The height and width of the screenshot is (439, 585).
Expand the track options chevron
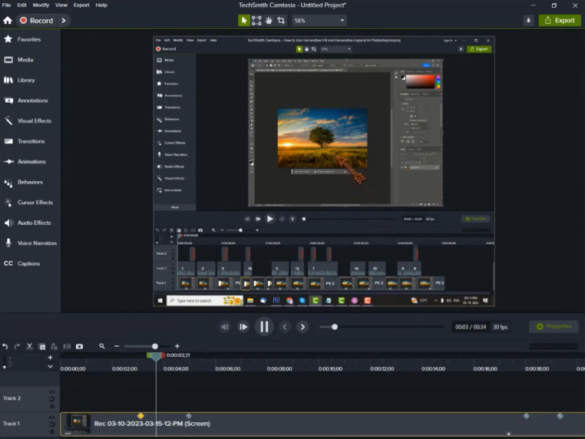pos(51,367)
